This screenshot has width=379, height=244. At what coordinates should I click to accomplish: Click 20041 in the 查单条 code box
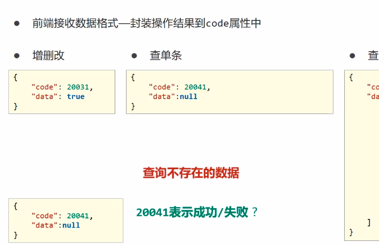pos(195,87)
